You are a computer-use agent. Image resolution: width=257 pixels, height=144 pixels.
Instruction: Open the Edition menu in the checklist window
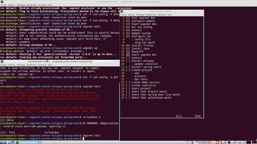coord(131,15)
